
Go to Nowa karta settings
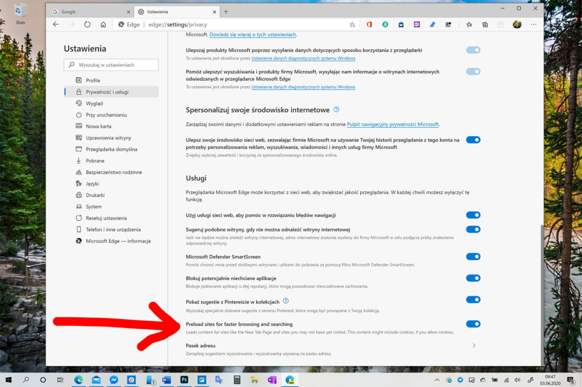click(x=111, y=127)
